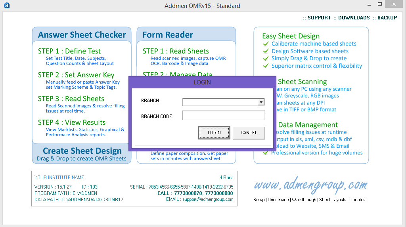
Task: Open the Walkthrough link
Action: (x=304, y=200)
